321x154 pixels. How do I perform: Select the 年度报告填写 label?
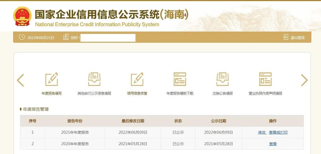[52, 93]
